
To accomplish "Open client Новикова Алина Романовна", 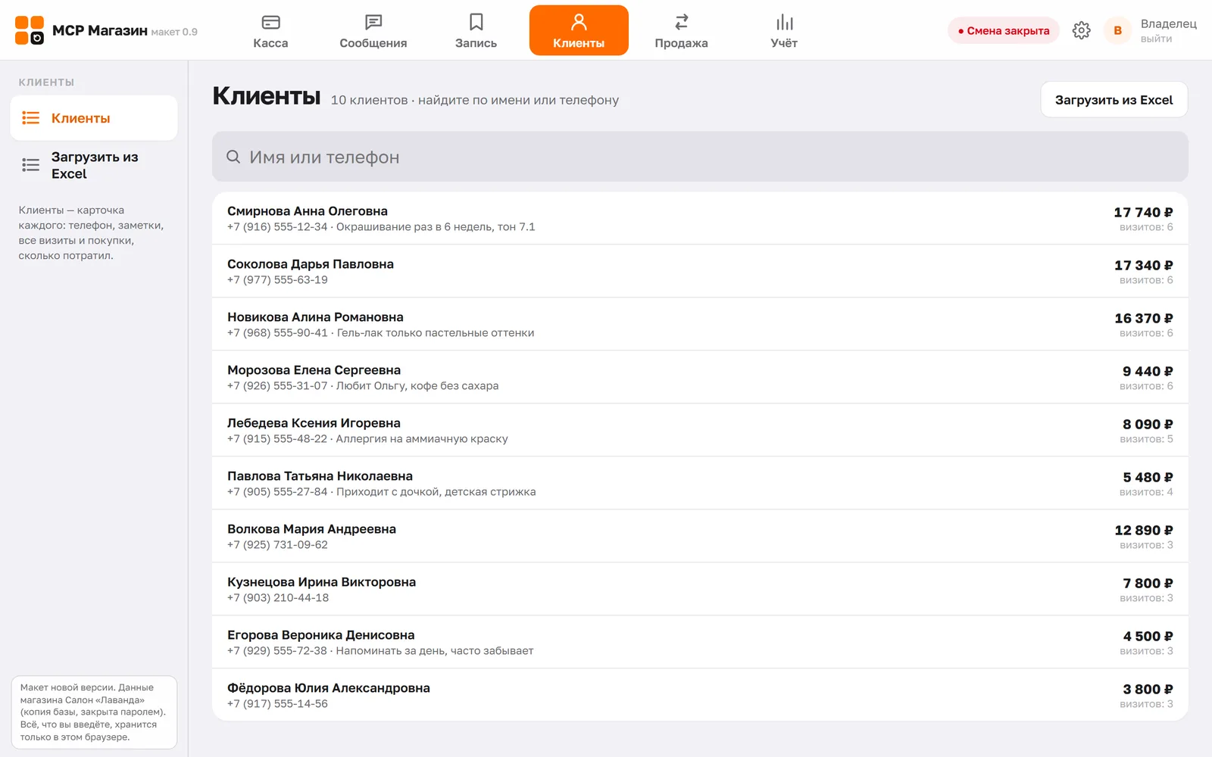I will click(x=700, y=324).
